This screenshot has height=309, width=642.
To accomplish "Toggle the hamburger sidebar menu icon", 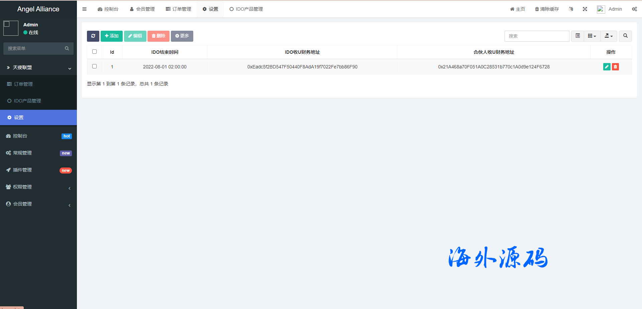I will coord(85,9).
